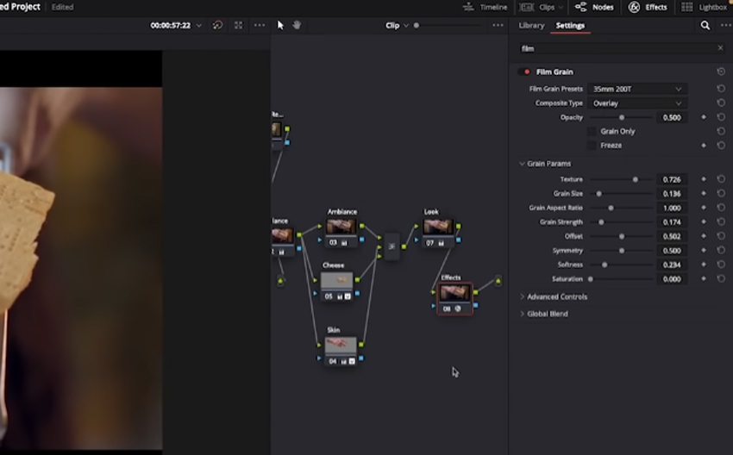733x455 pixels.
Task: Reset the Saturation parameter
Action: [721, 278]
